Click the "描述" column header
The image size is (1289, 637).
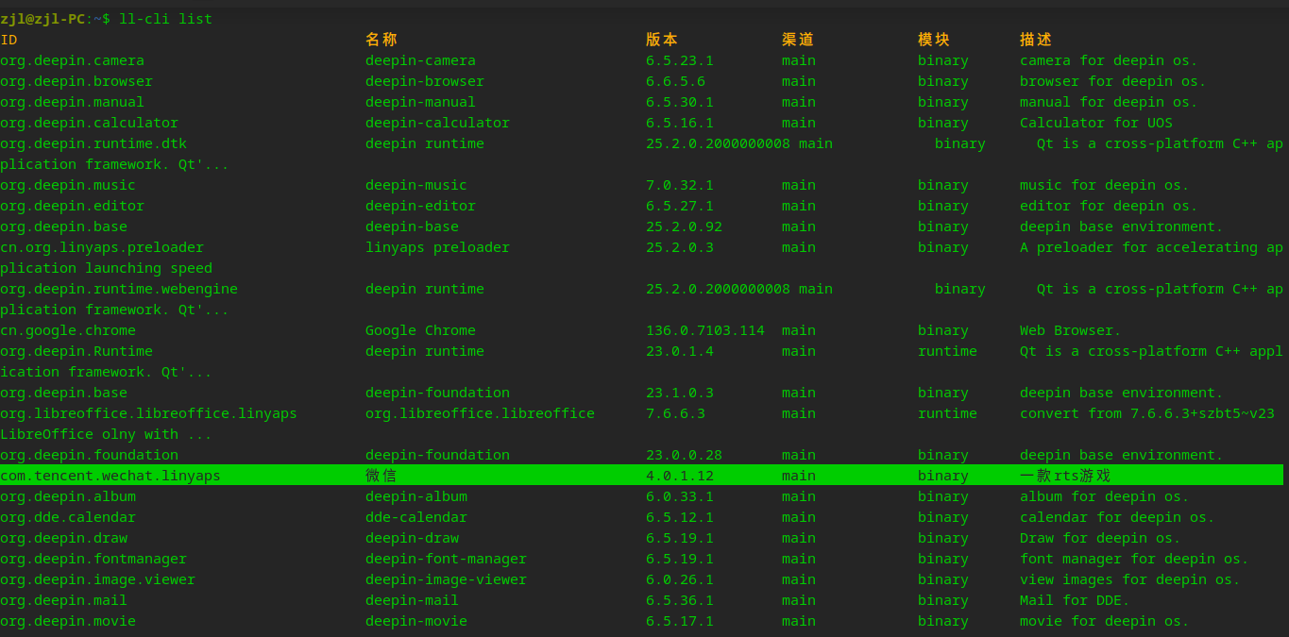pos(1036,40)
